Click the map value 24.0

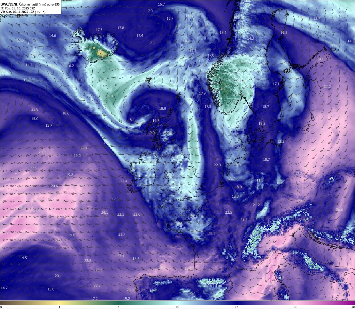point(321,59)
